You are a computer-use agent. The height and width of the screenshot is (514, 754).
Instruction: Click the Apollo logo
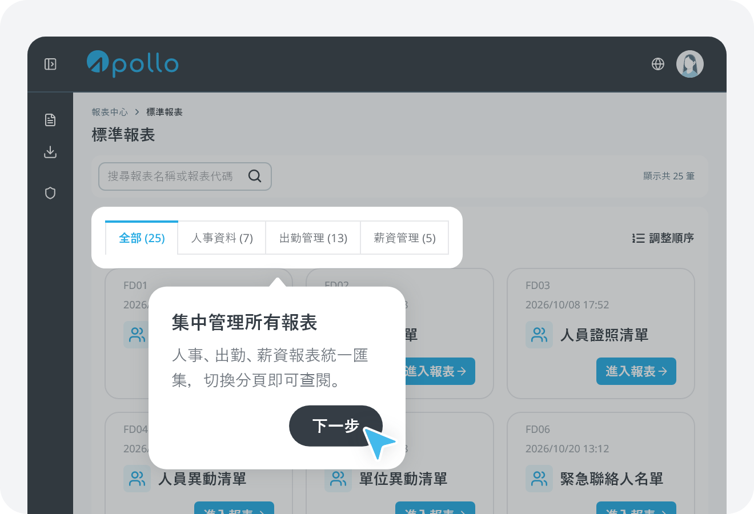[133, 63]
